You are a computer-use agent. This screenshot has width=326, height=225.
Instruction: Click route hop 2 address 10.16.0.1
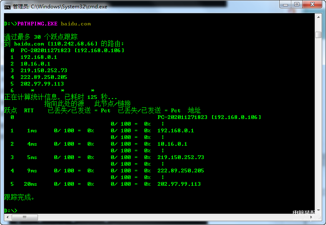tap(35, 64)
